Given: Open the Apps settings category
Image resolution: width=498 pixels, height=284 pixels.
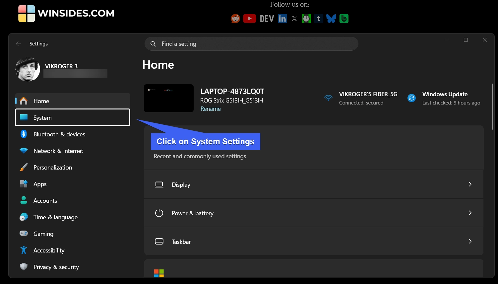Looking at the screenshot, I should point(73,184).
